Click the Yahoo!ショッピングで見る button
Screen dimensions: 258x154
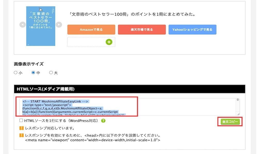pyautogui.click(x=192, y=30)
